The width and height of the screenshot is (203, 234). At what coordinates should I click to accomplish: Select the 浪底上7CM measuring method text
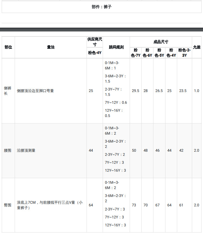pyautogui.click(x=50, y=205)
